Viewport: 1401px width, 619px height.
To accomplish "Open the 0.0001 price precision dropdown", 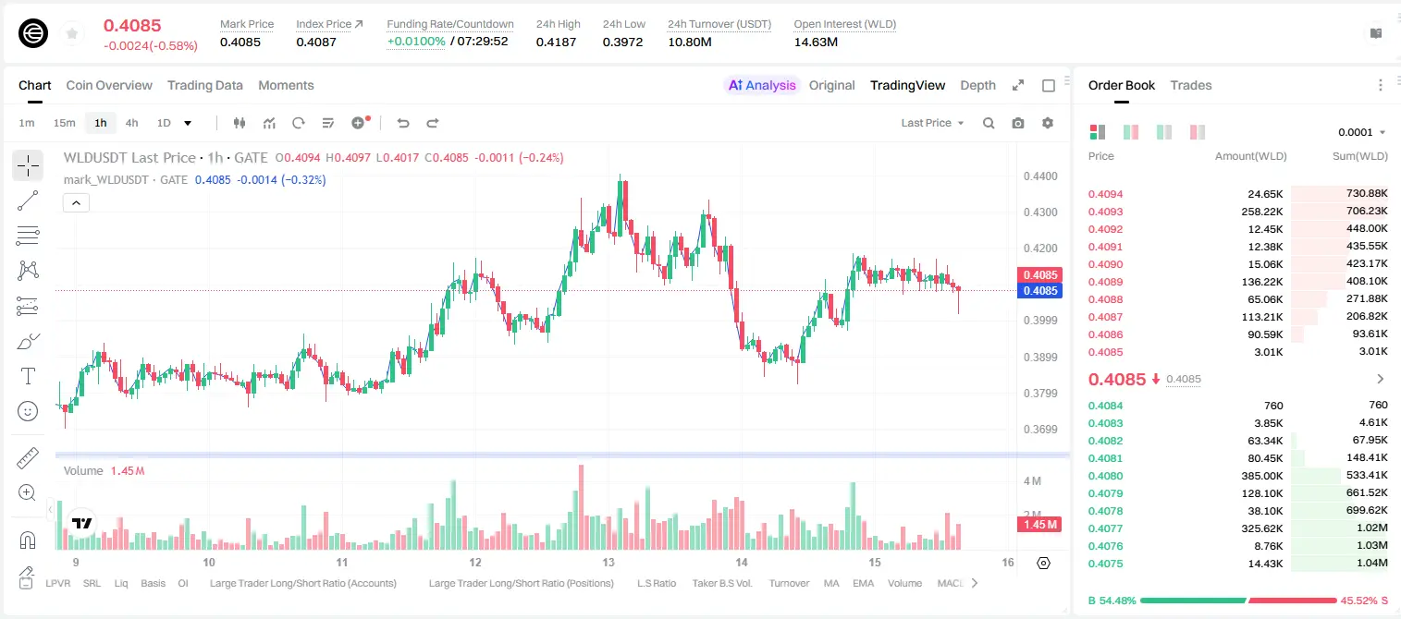I will [x=1362, y=132].
